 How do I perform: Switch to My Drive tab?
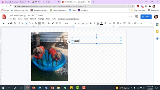tap(46, 2)
